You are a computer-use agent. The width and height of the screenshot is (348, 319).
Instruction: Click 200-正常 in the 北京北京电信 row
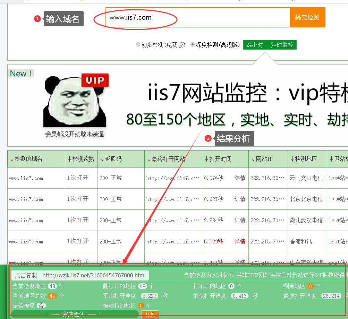point(111,199)
